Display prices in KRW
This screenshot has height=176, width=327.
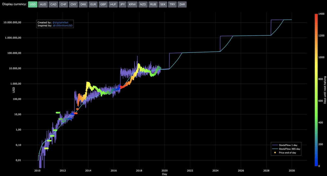point(132,4)
